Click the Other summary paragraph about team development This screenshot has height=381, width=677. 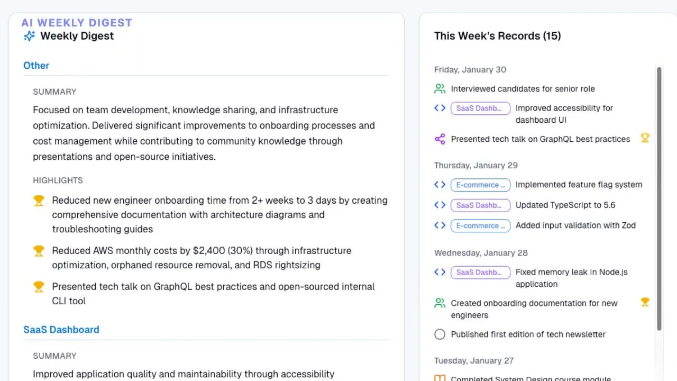pyautogui.click(x=204, y=133)
